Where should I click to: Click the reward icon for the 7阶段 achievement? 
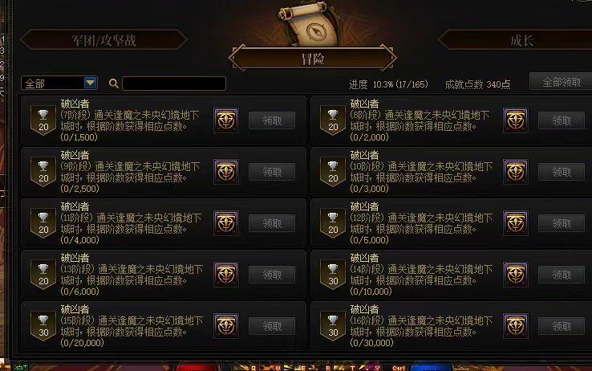point(225,120)
